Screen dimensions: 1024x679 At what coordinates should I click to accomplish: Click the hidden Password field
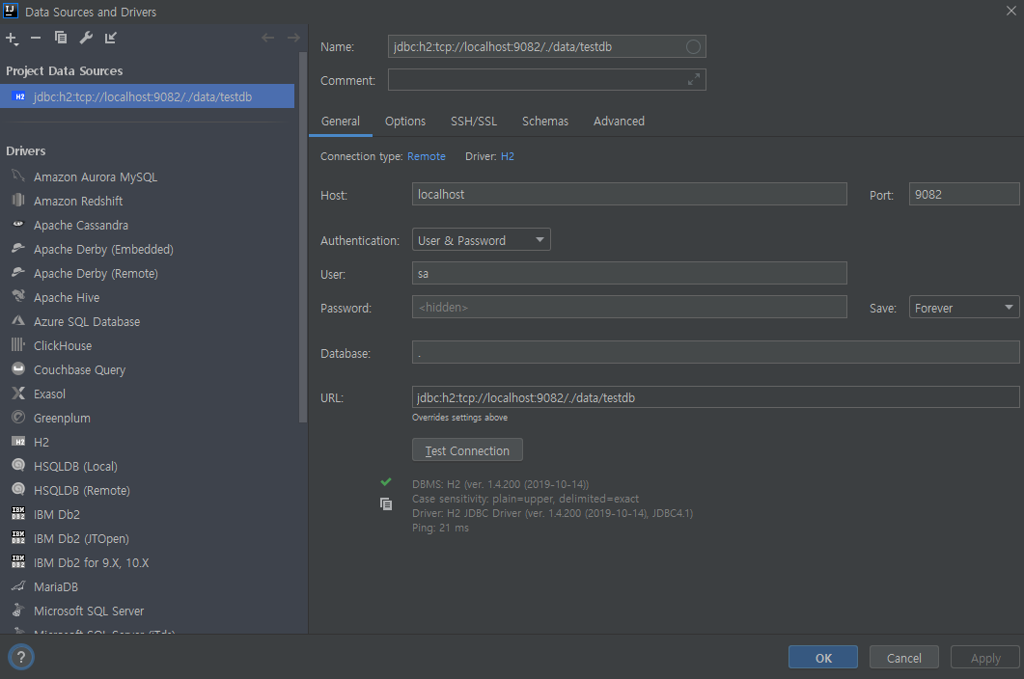pyautogui.click(x=629, y=307)
